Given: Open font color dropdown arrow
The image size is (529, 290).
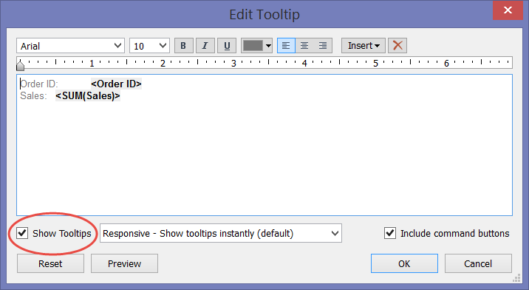Looking at the screenshot, I should click(x=268, y=46).
